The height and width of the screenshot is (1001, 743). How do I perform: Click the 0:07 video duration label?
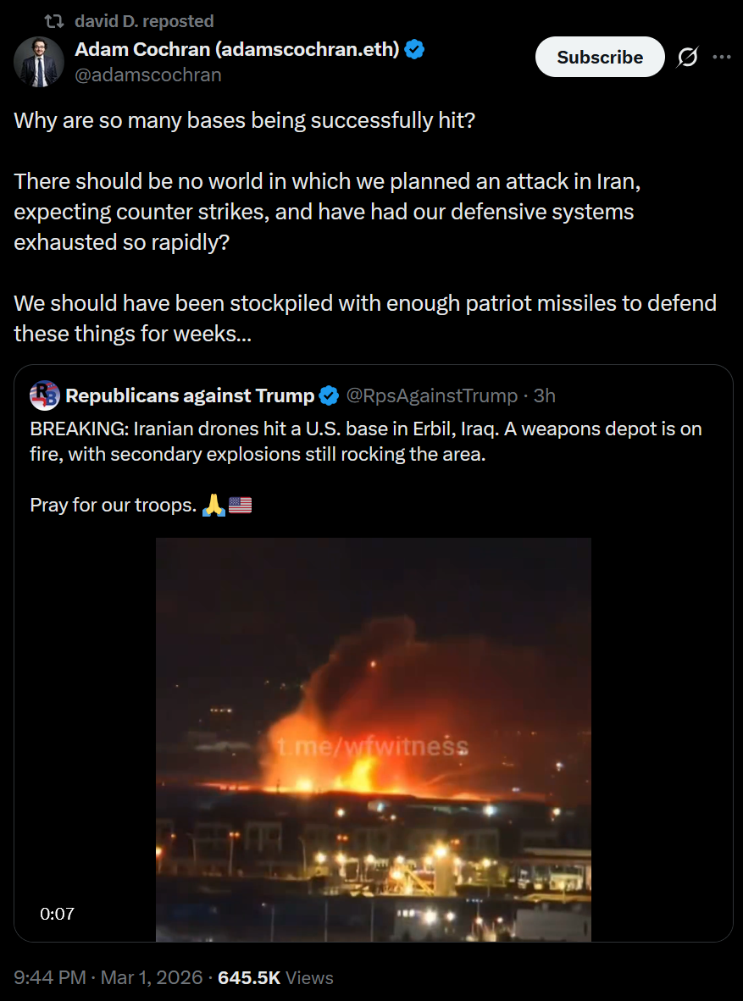(x=57, y=914)
